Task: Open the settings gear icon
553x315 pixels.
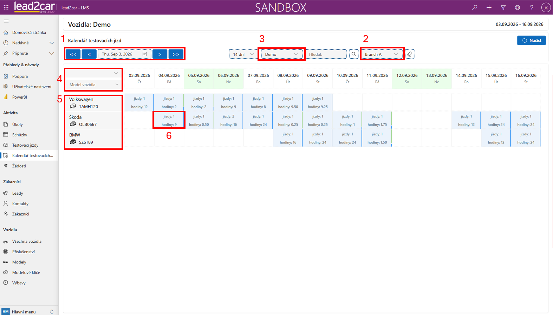Action: (x=518, y=7)
